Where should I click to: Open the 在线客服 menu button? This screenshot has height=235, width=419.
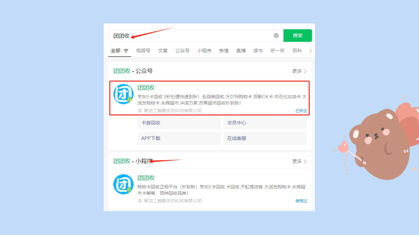(265, 138)
